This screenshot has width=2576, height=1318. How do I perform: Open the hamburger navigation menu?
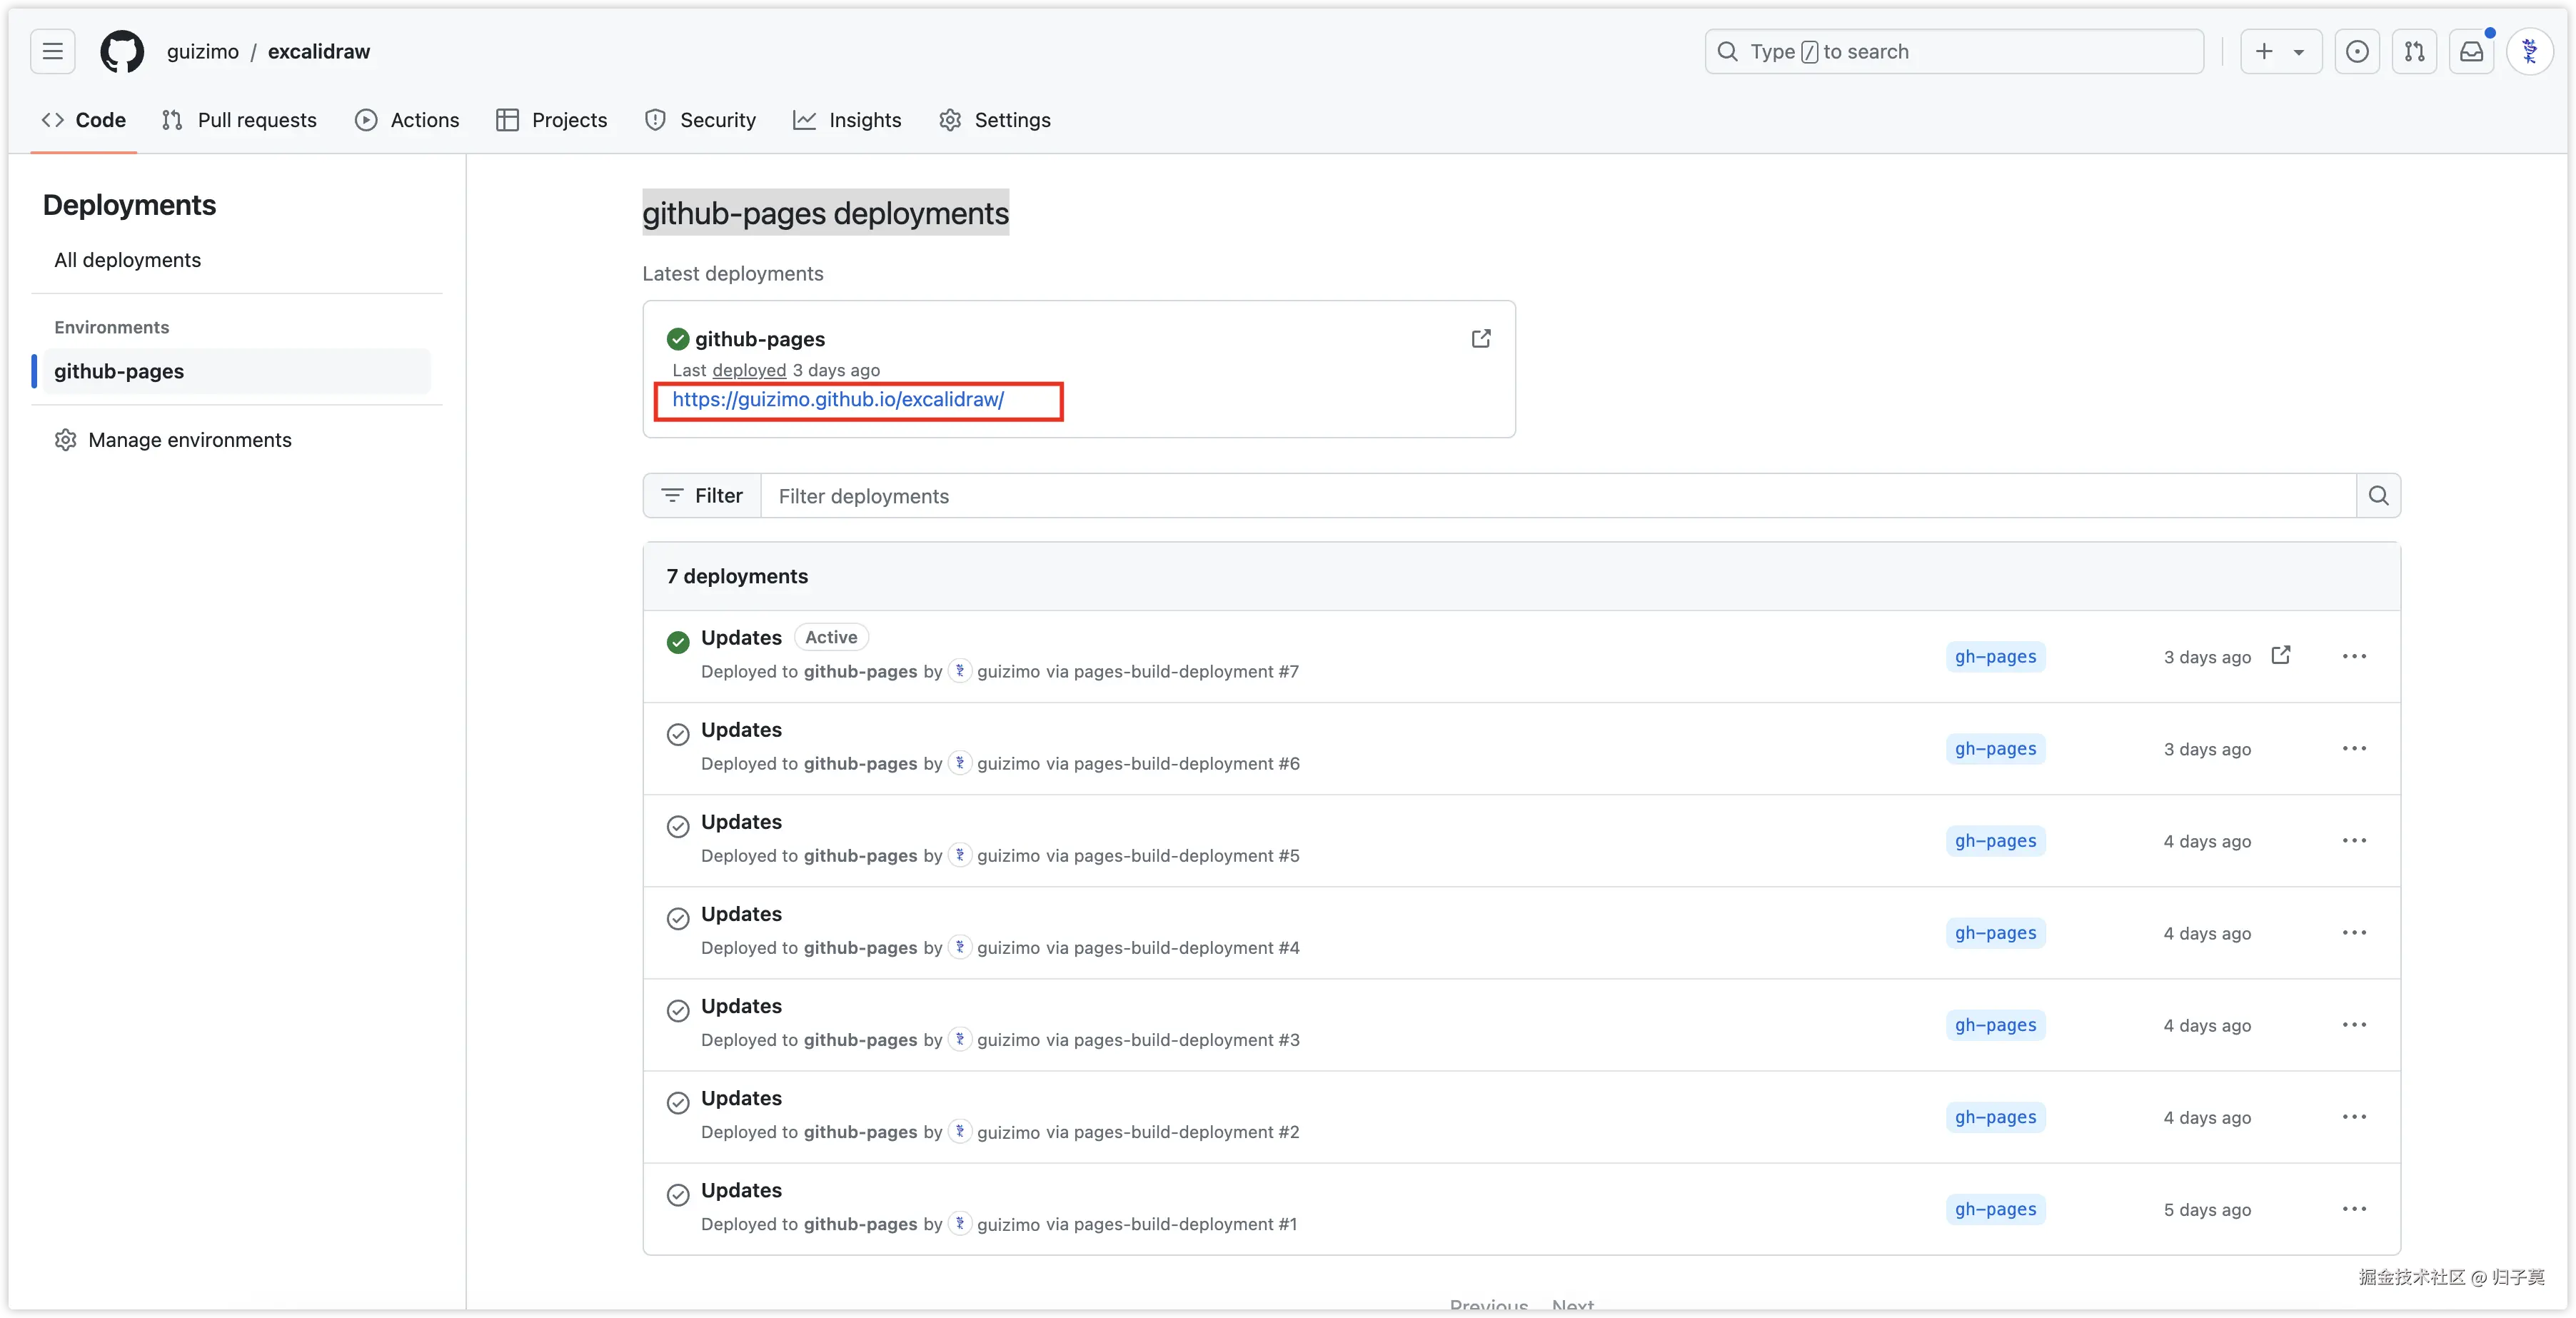pyautogui.click(x=52, y=51)
